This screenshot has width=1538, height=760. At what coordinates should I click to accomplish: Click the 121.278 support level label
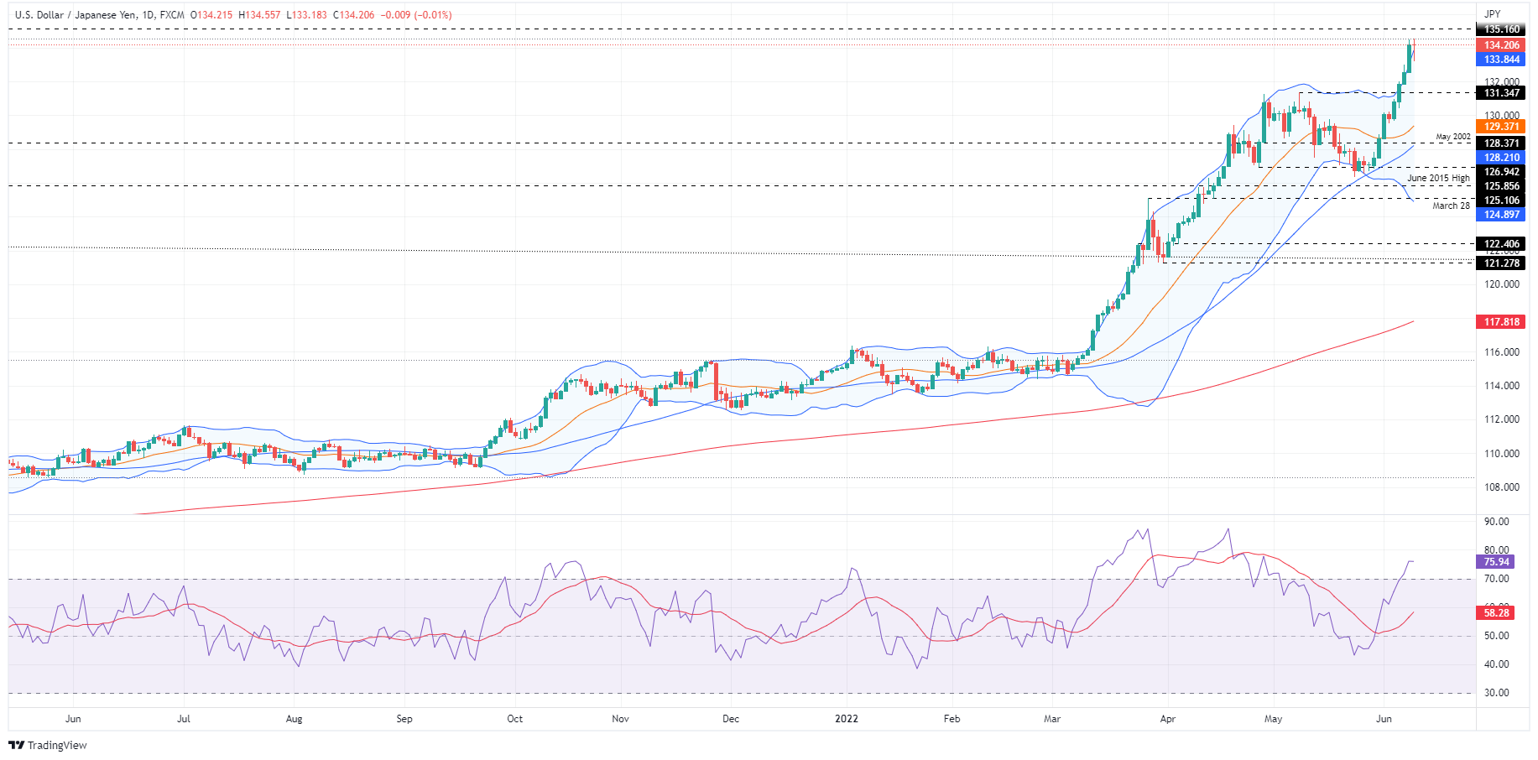pyautogui.click(x=1500, y=263)
